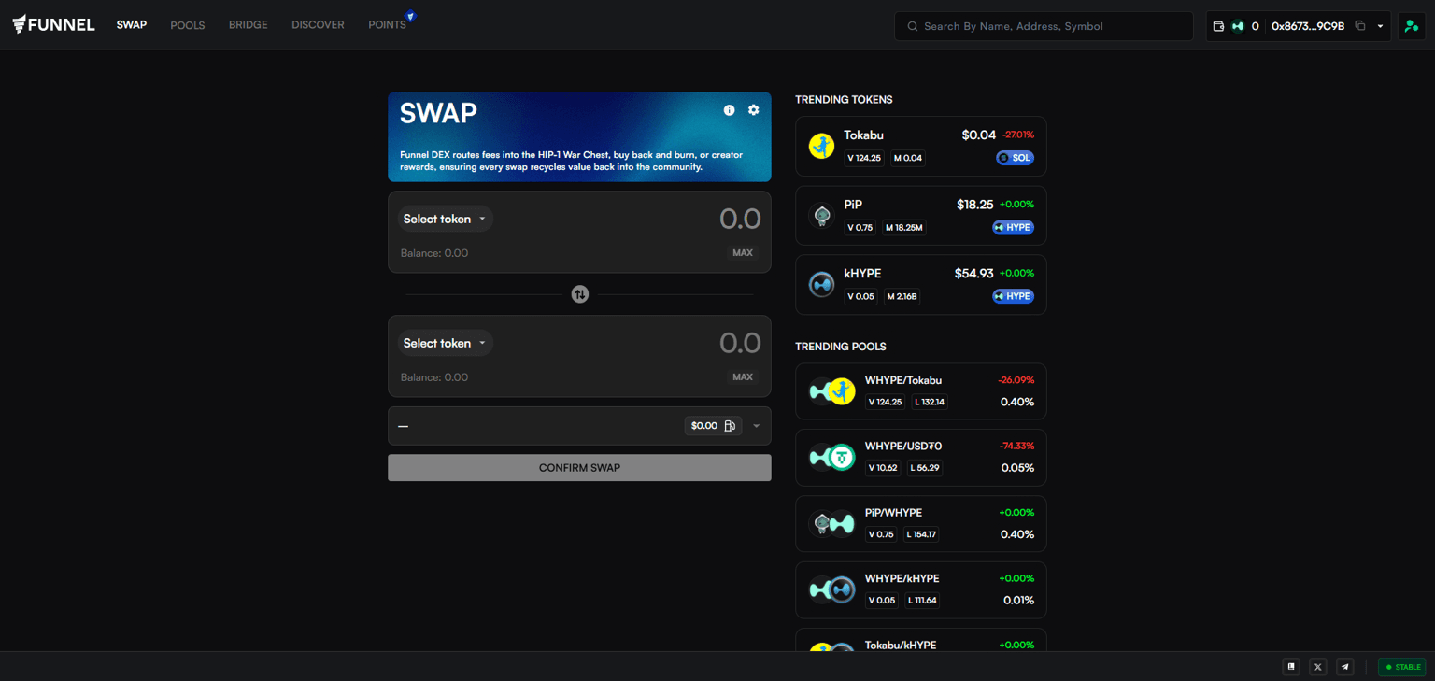Image resolution: width=1435 pixels, height=681 pixels.
Task: Open swap settings gear icon
Action: (753, 110)
